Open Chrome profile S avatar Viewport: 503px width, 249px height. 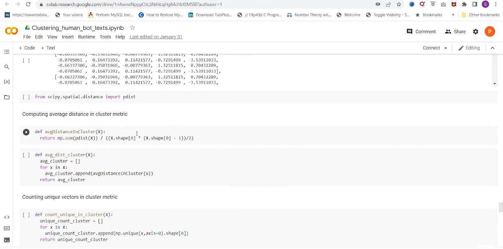485,4
